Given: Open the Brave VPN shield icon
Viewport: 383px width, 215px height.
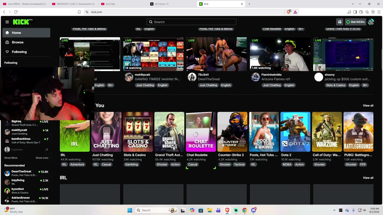Looking at the screenshot, I should (373, 12).
